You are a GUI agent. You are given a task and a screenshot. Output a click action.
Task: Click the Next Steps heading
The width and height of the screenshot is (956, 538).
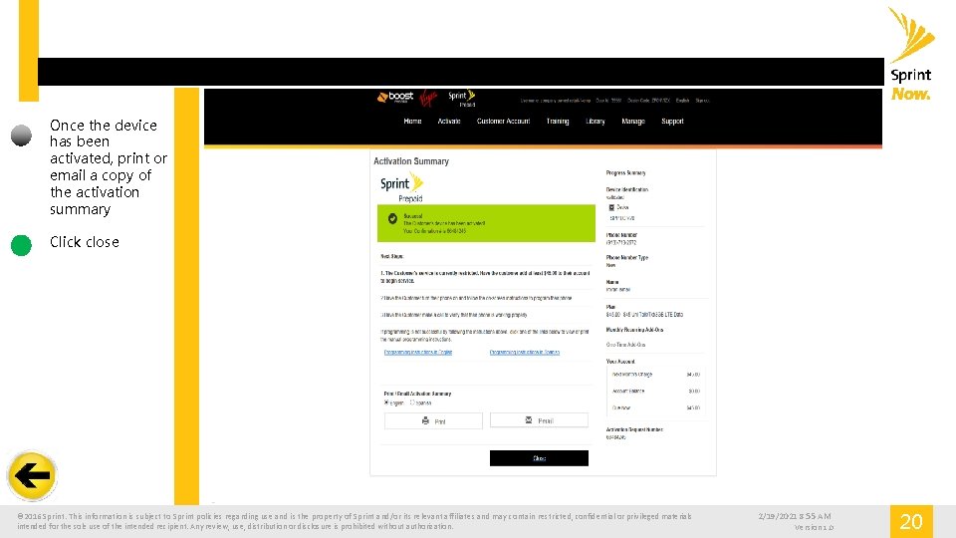(392, 256)
